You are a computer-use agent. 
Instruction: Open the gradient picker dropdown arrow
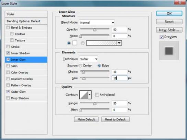(119, 43)
